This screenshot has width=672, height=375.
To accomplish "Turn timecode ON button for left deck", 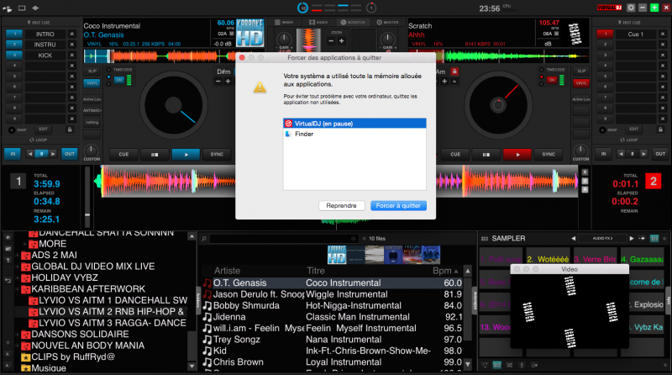I will click(x=118, y=79).
